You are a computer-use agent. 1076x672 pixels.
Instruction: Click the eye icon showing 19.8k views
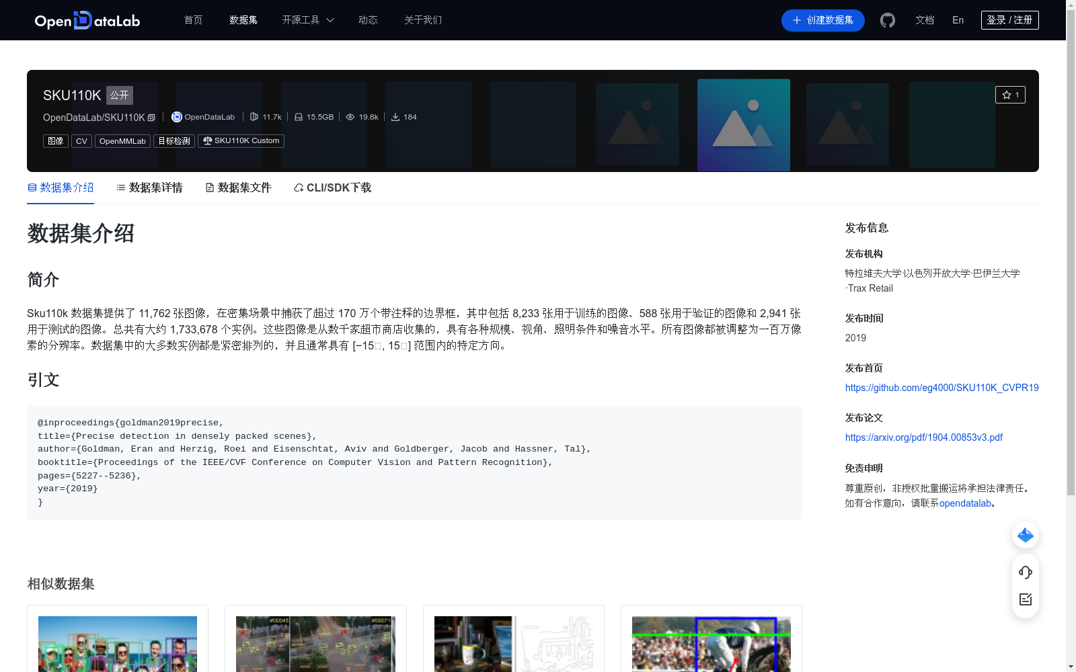(x=350, y=117)
